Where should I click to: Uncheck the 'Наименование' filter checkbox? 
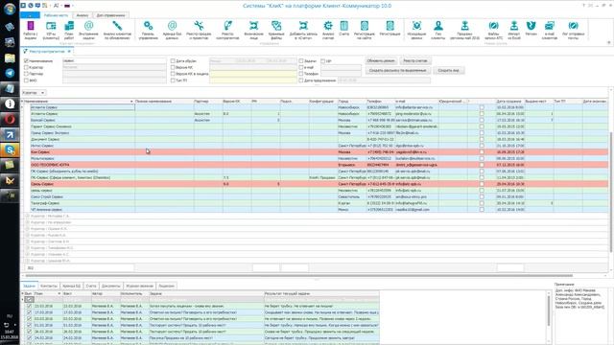coord(27,61)
